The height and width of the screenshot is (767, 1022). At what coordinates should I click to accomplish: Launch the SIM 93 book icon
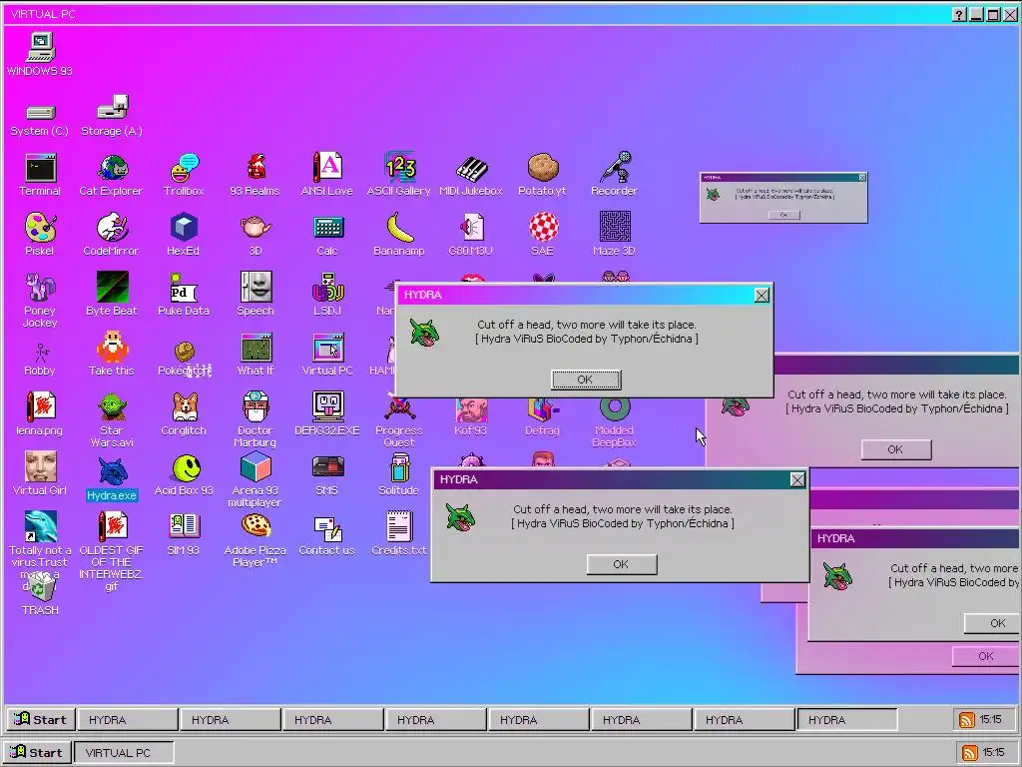(184, 527)
